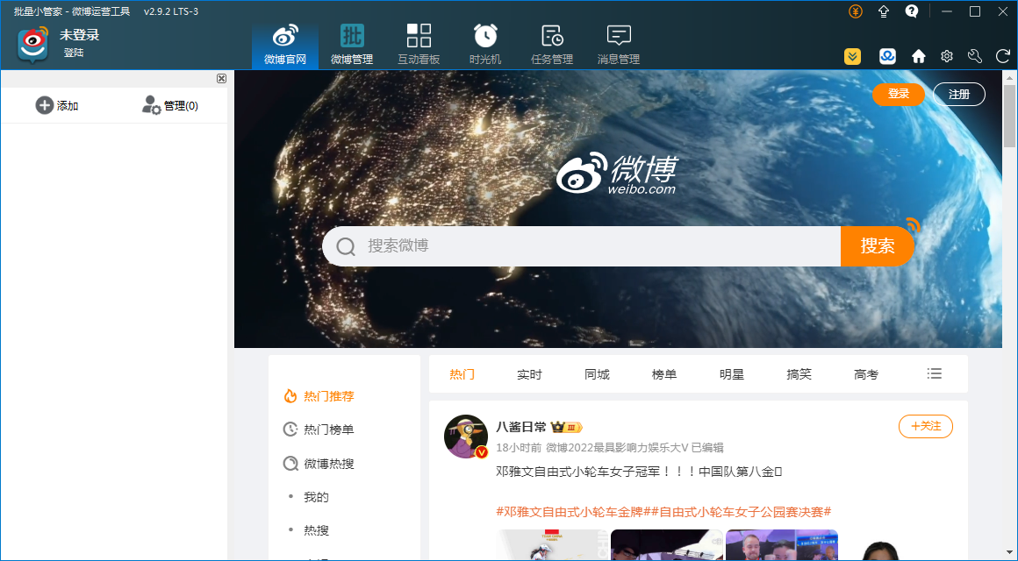Image resolution: width=1018 pixels, height=561 pixels.
Task: Open the 高考 feed tab
Action: coord(866,374)
